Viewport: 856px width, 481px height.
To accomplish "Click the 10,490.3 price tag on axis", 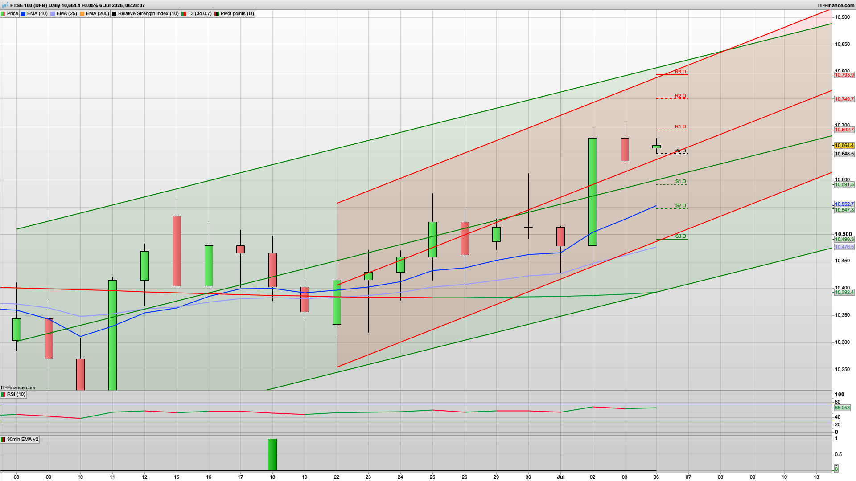I will click(844, 240).
